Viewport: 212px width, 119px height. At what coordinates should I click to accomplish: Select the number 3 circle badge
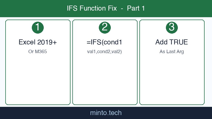coord(172,28)
